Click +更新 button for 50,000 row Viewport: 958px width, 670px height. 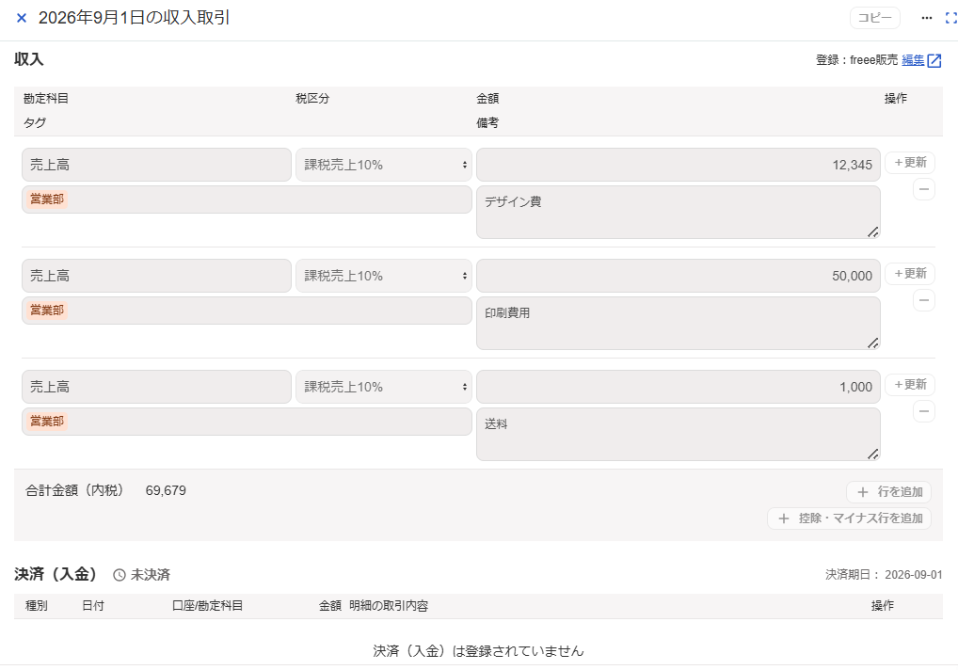(x=910, y=274)
